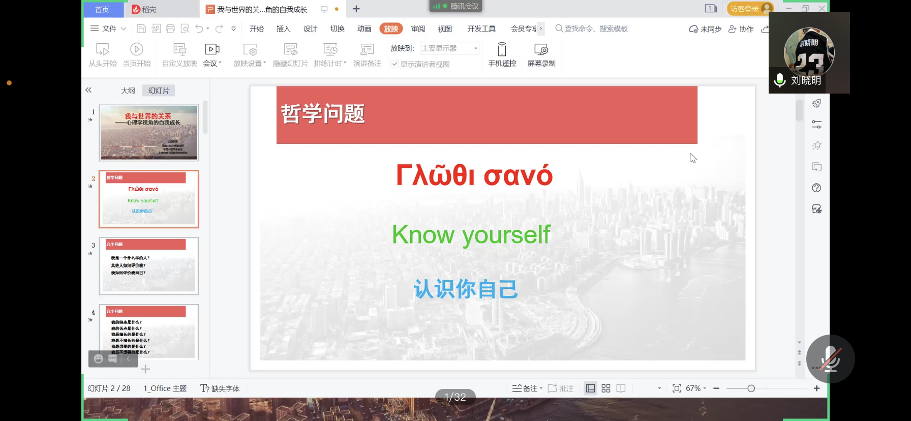Open the display target dropdown (主要显示器)

pos(449,48)
